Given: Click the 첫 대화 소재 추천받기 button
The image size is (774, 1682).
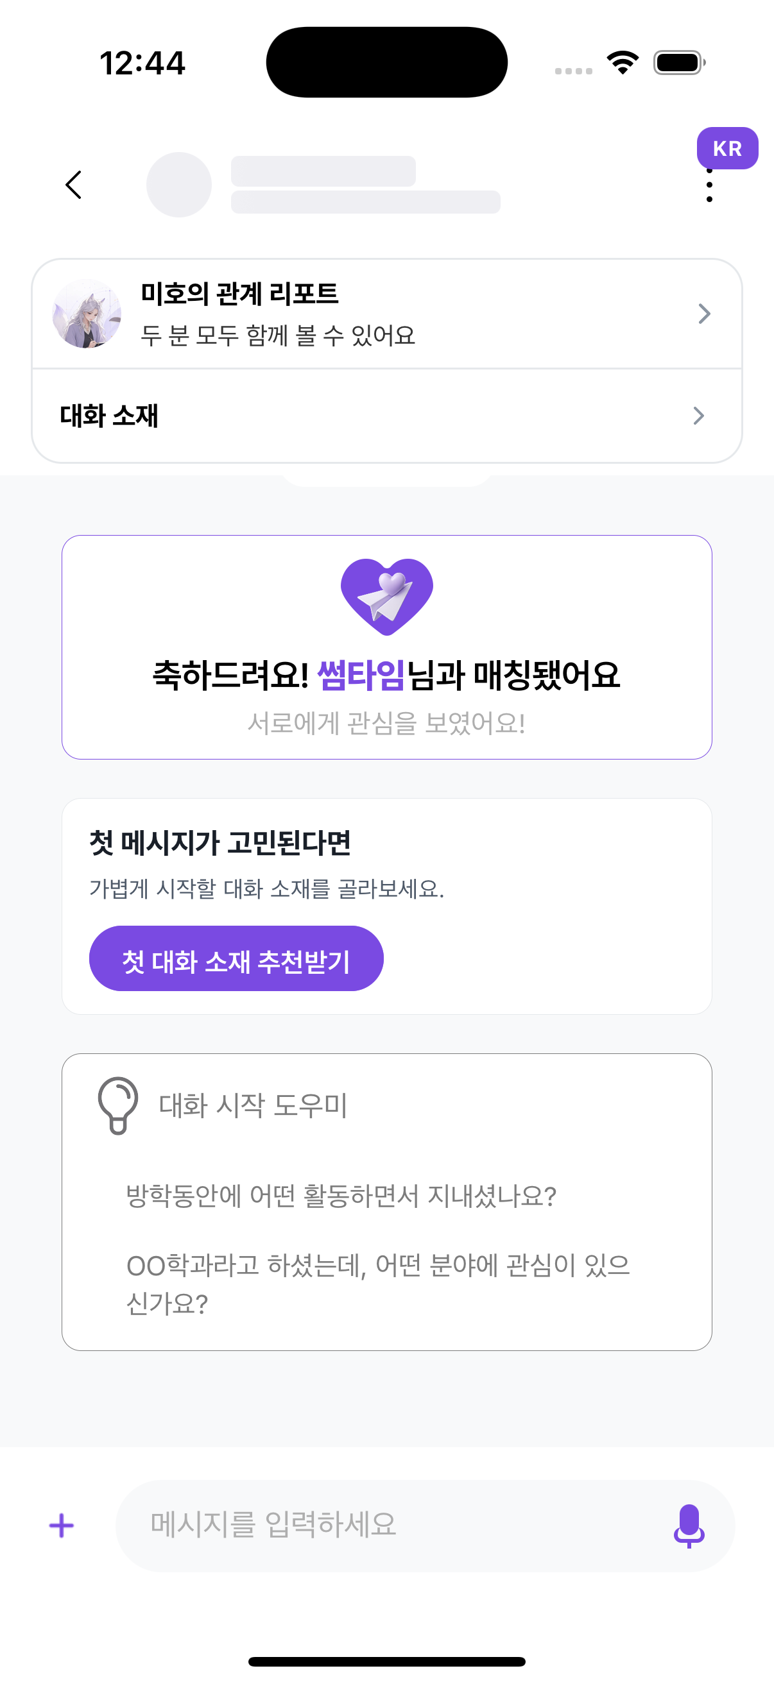Looking at the screenshot, I should pyautogui.click(x=236, y=958).
